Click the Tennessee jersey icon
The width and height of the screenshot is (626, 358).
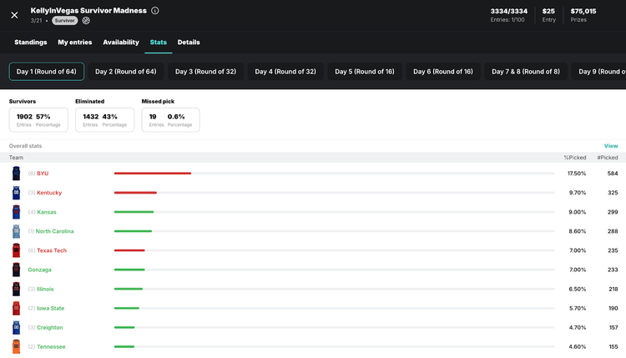pos(16,346)
